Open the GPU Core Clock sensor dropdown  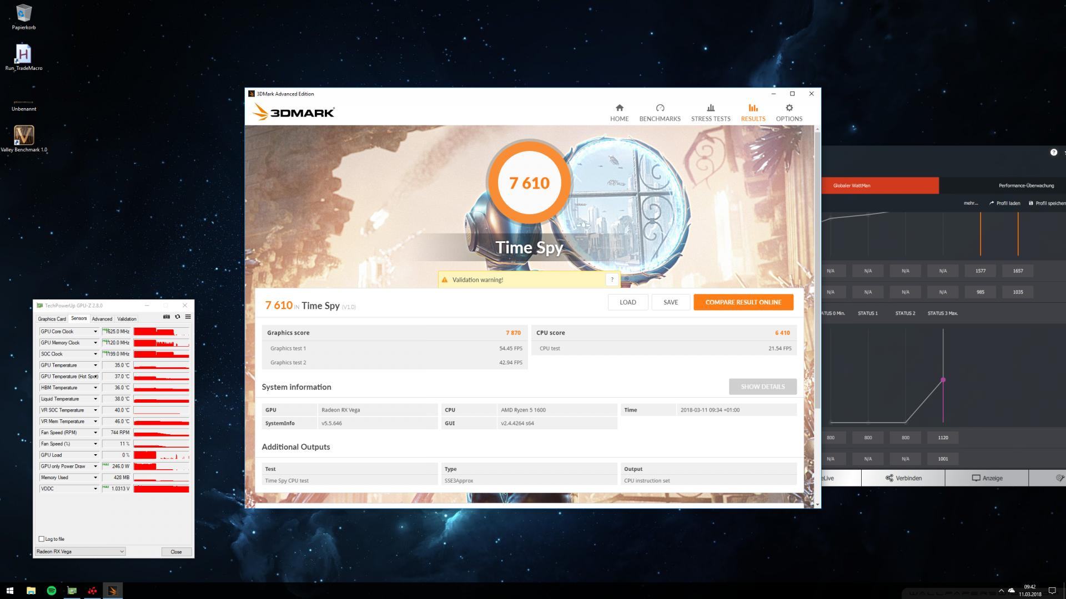click(95, 332)
